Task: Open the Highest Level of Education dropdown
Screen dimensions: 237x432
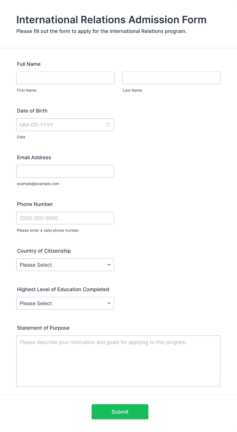Action: tap(65, 303)
